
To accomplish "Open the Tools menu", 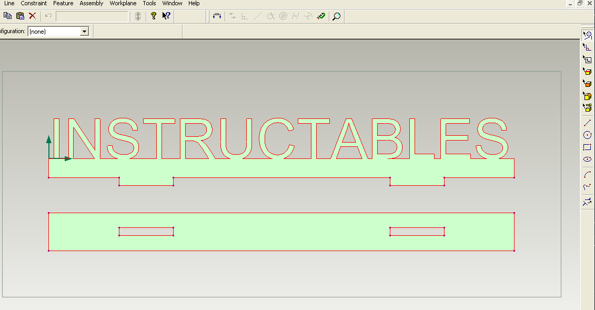I will tap(149, 3).
